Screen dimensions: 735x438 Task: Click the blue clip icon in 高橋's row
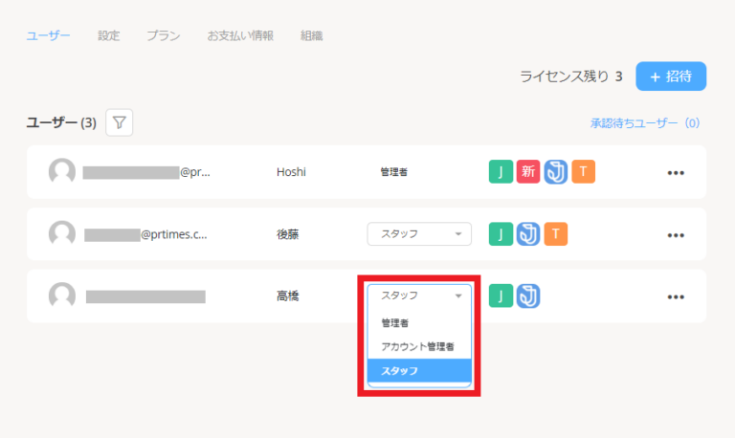pyautogui.click(x=528, y=296)
